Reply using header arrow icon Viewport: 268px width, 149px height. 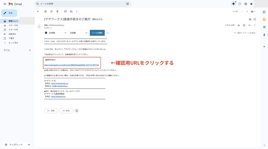249,25
